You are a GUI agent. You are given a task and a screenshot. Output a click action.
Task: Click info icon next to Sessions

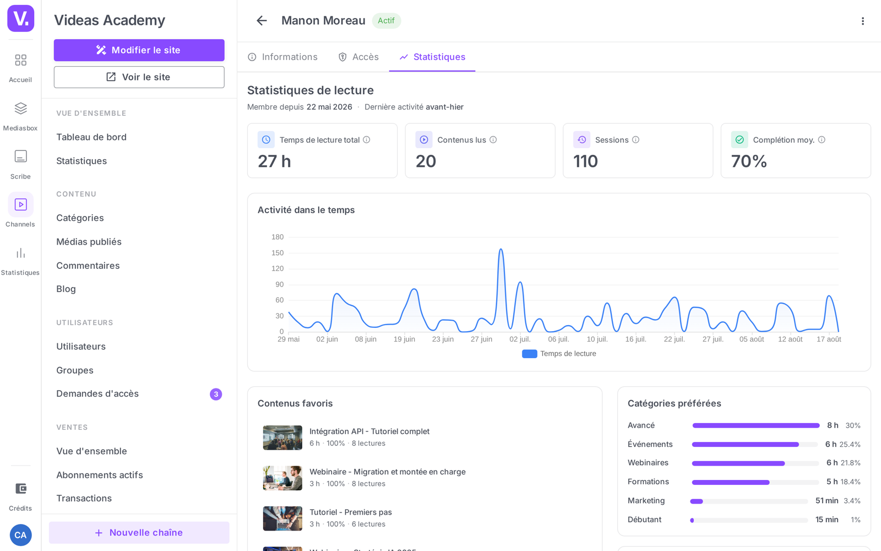[x=636, y=140]
